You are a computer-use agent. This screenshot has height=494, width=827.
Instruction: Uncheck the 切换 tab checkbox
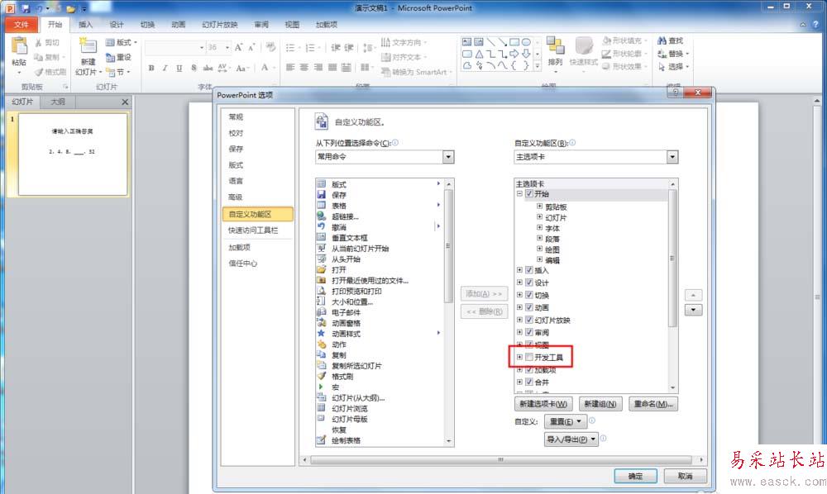pyautogui.click(x=529, y=295)
